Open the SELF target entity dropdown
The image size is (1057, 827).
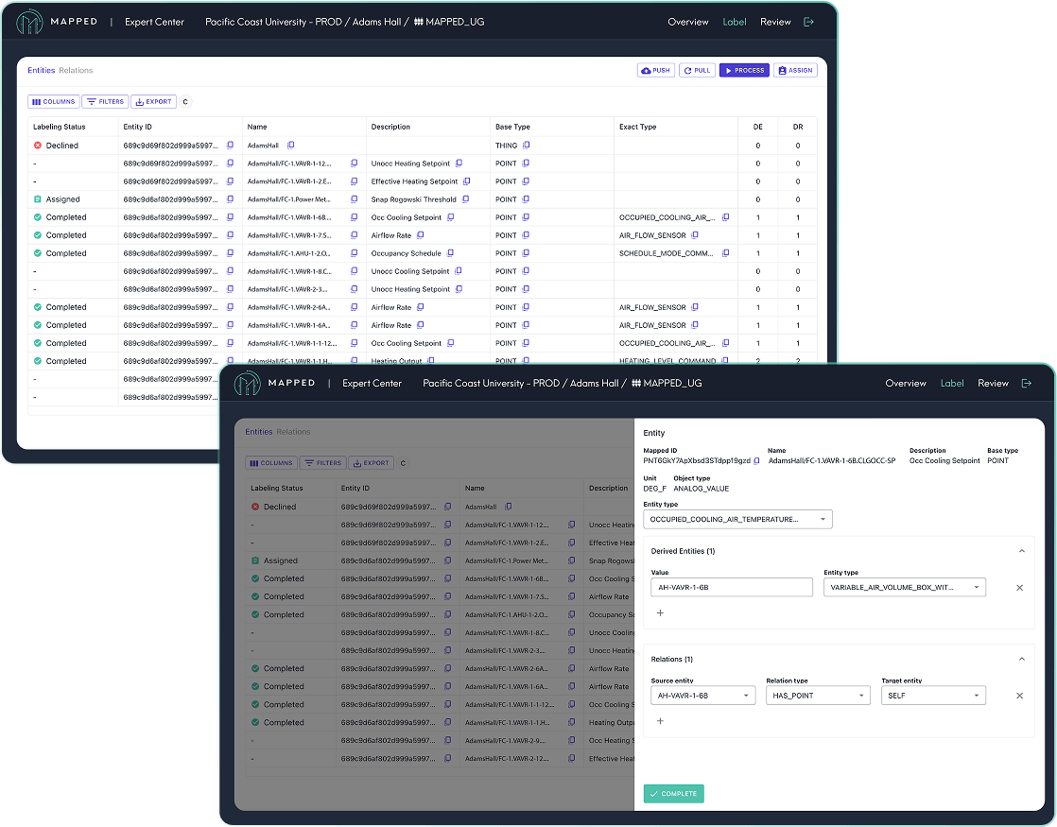click(x=932, y=696)
